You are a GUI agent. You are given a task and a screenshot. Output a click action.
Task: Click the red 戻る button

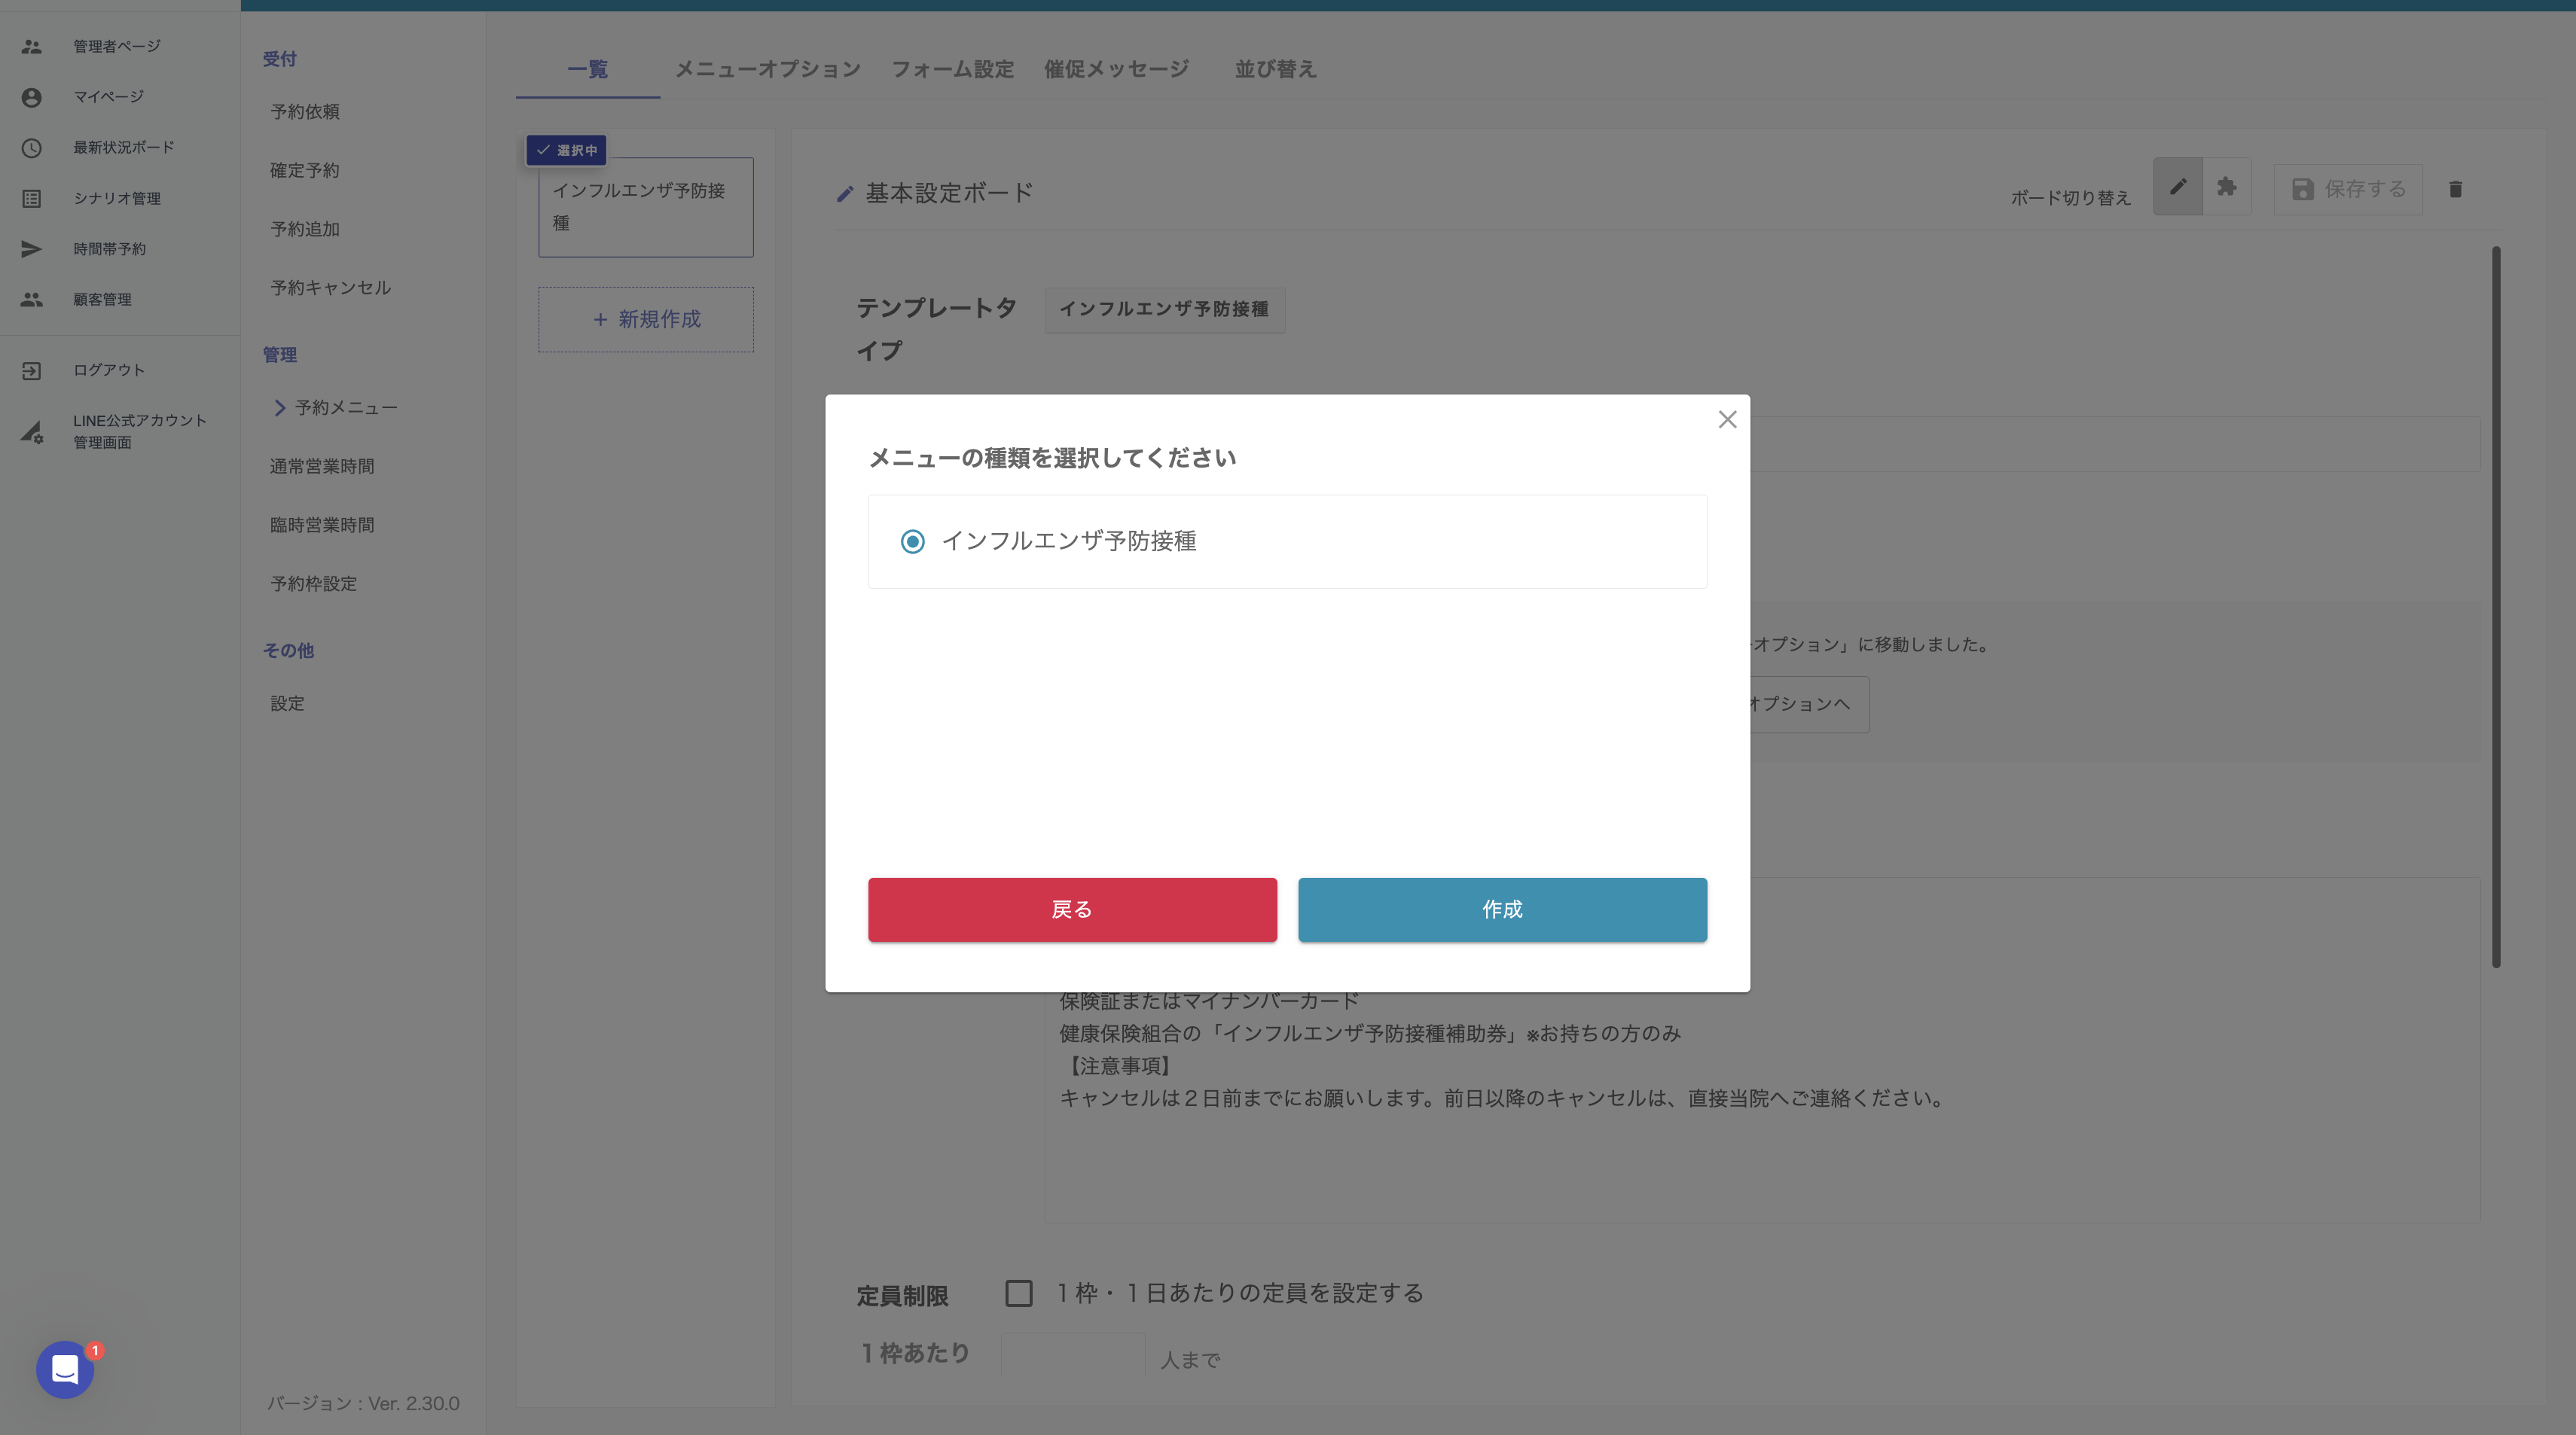pyautogui.click(x=1072, y=909)
